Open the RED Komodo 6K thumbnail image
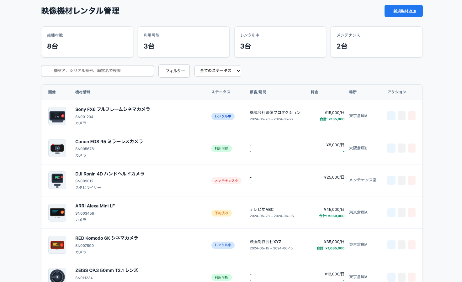The image size is (462, 282). coord(57,245)
